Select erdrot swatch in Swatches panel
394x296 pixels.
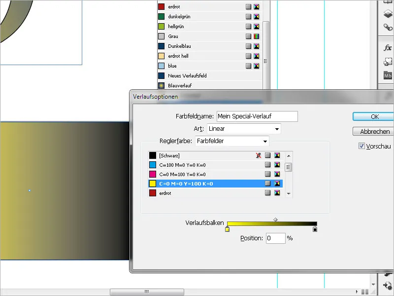point(210,7)
